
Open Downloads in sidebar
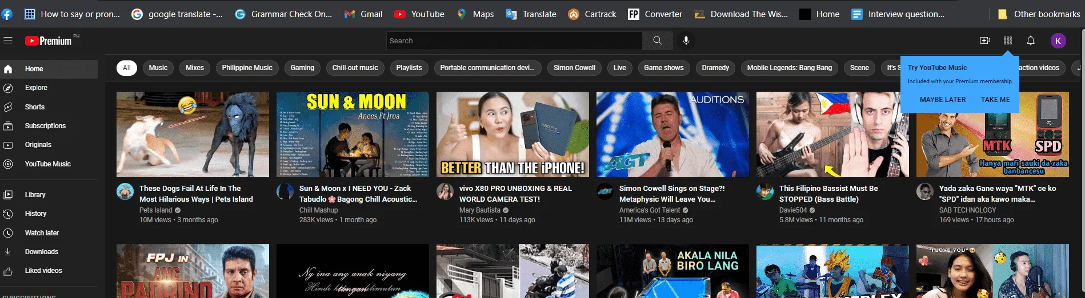pyautogui.click(x=49, y=252)
